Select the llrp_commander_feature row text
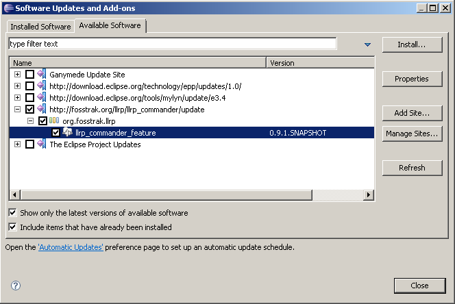Viewport: 455px width, 304px height. pyautogui.click(x=116, y=133)
